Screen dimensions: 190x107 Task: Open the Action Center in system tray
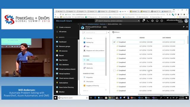point(186,98)
